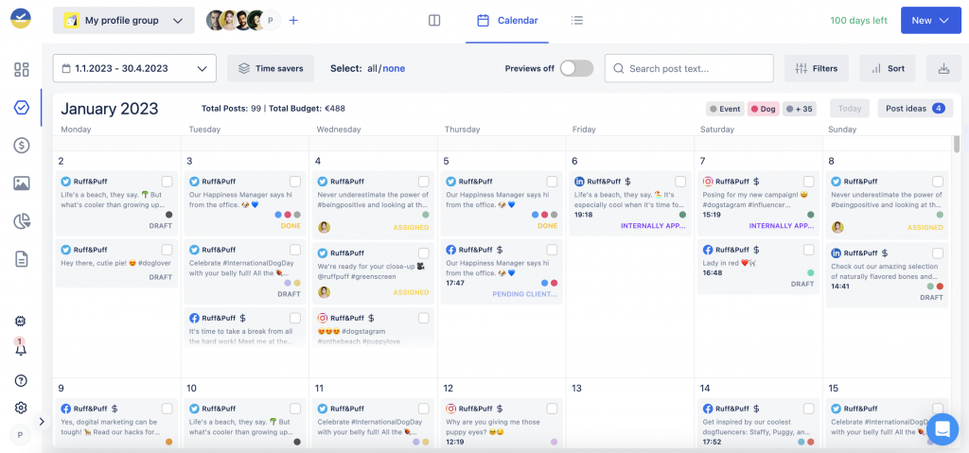
Task: Expand the New button dropdown
Action: coord(930,20)
